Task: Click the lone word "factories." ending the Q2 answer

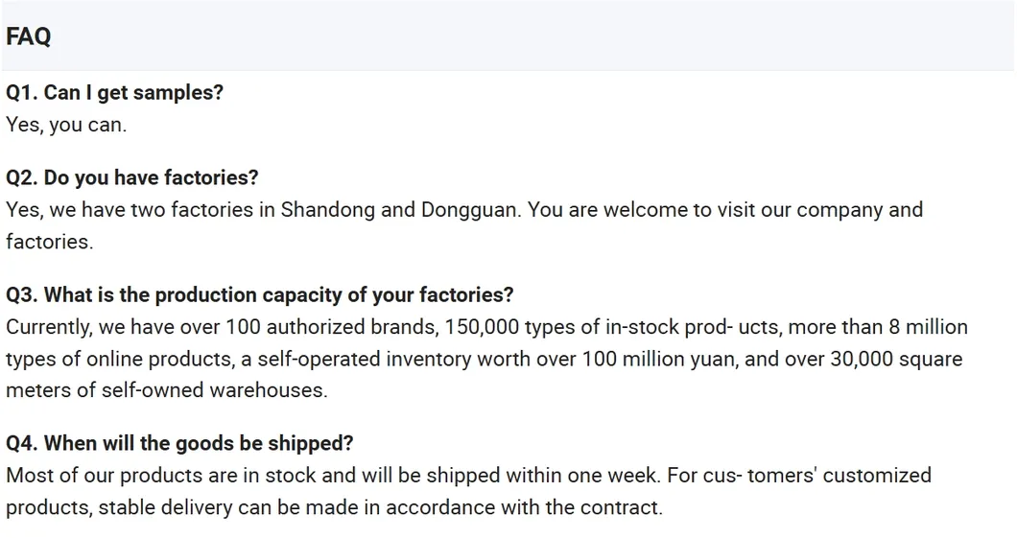Action: coord(49,242)
